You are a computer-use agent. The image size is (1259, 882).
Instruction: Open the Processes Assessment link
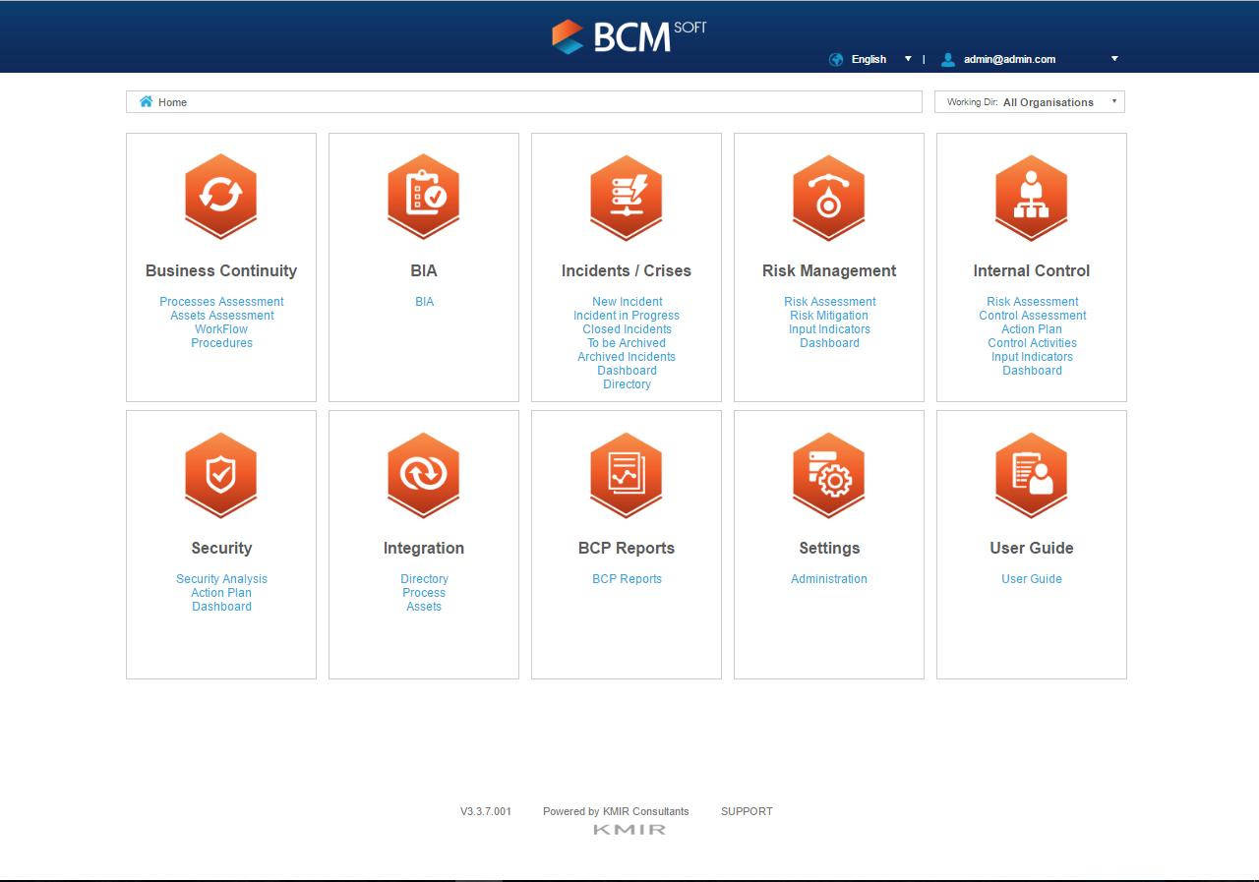(221, 302)
